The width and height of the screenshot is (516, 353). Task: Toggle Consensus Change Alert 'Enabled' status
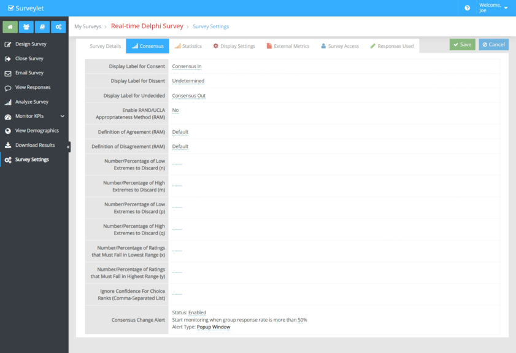click(x=197, y=312)
